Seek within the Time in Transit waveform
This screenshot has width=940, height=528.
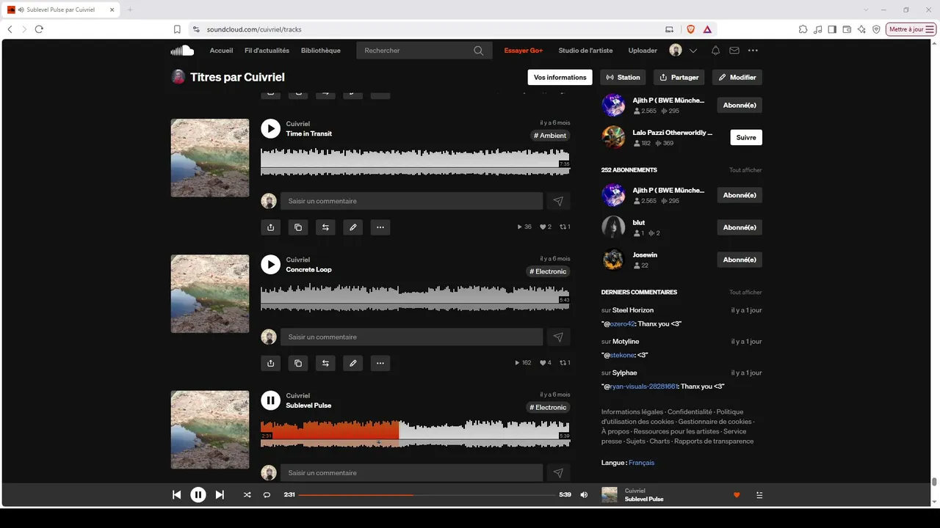[x=415, y=161]
